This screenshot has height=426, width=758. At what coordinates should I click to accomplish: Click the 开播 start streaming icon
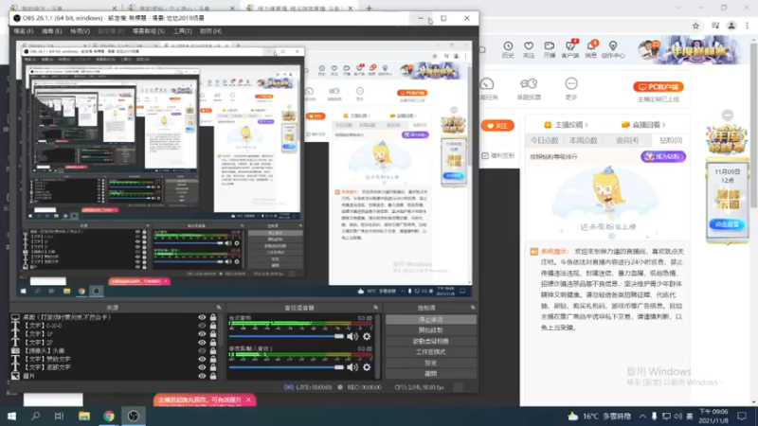coord(550,49)
